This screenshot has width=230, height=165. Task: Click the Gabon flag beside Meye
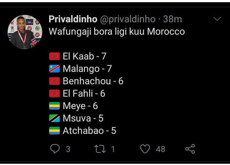click(x=55, y=106)
